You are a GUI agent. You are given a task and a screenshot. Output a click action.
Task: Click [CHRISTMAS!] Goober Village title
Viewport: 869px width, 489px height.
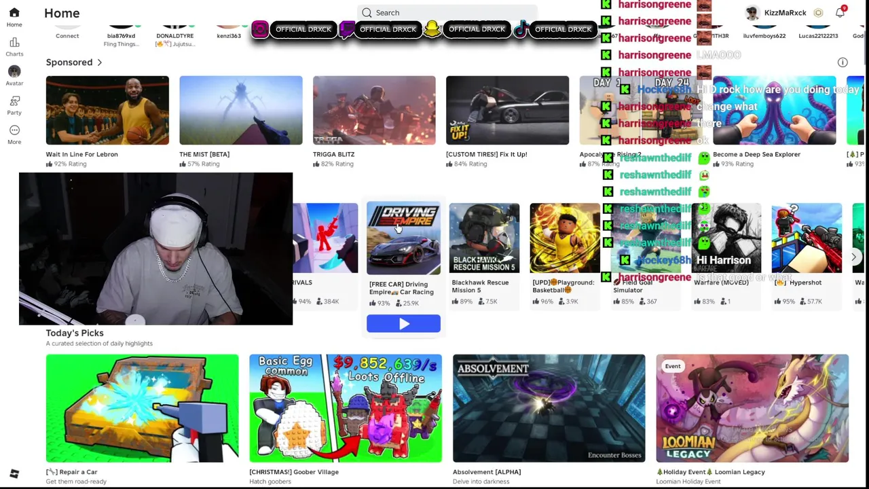click(x=294, y=472)
